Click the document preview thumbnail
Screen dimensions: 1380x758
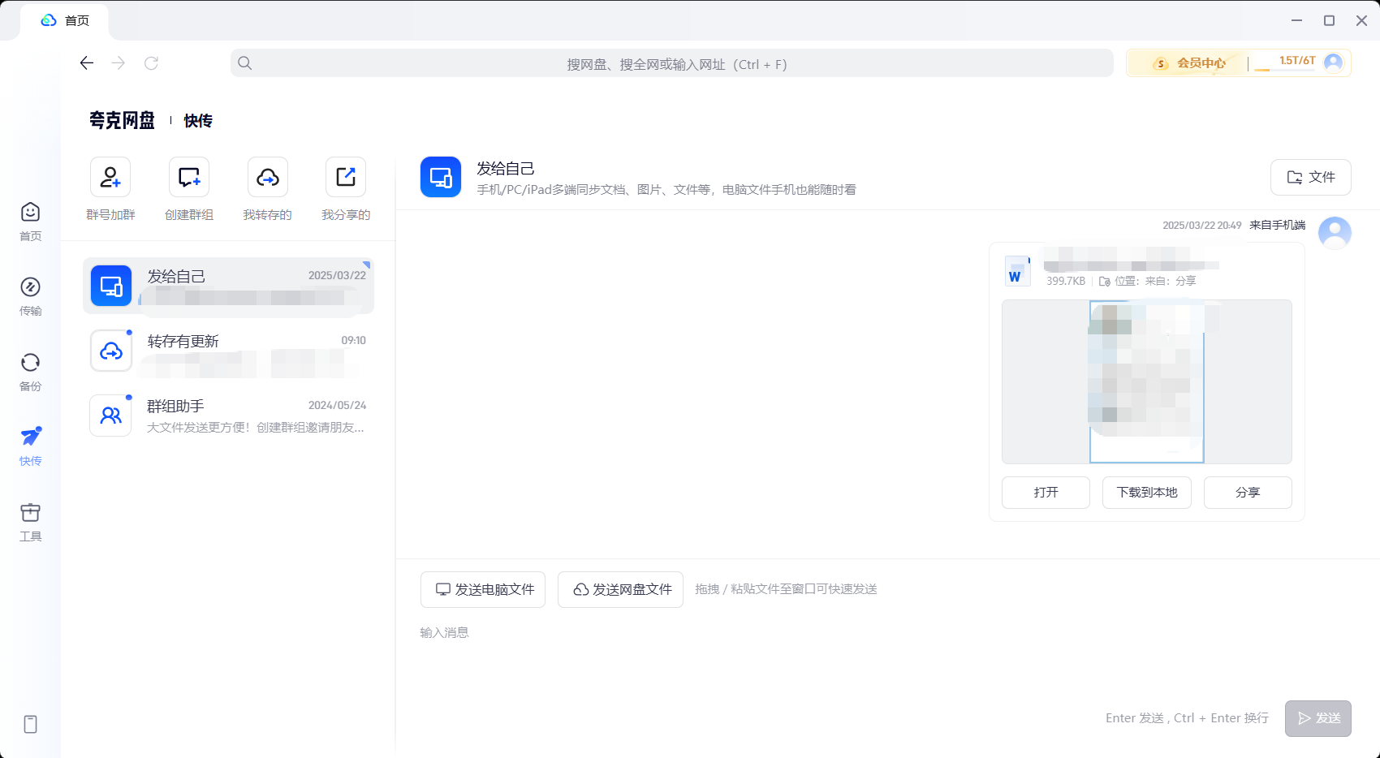[x=1147, y=381]
